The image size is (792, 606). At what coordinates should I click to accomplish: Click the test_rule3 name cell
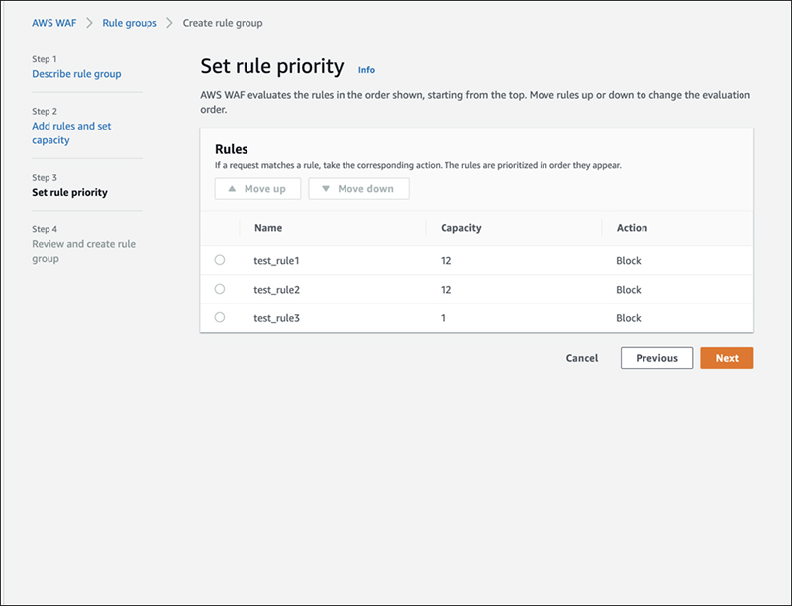(276, 318)
